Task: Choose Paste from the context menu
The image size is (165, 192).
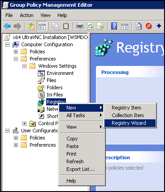Action: [81, 146]
